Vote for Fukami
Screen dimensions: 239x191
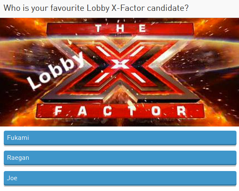[120, 138]
